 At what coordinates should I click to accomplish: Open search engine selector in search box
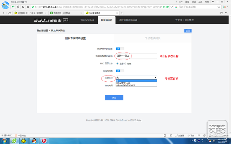click(x=176, y=7)
